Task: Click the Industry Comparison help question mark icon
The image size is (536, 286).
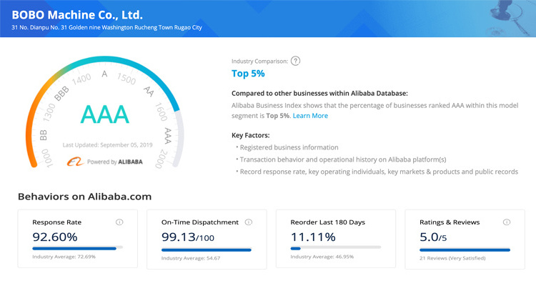Action: 295,61
